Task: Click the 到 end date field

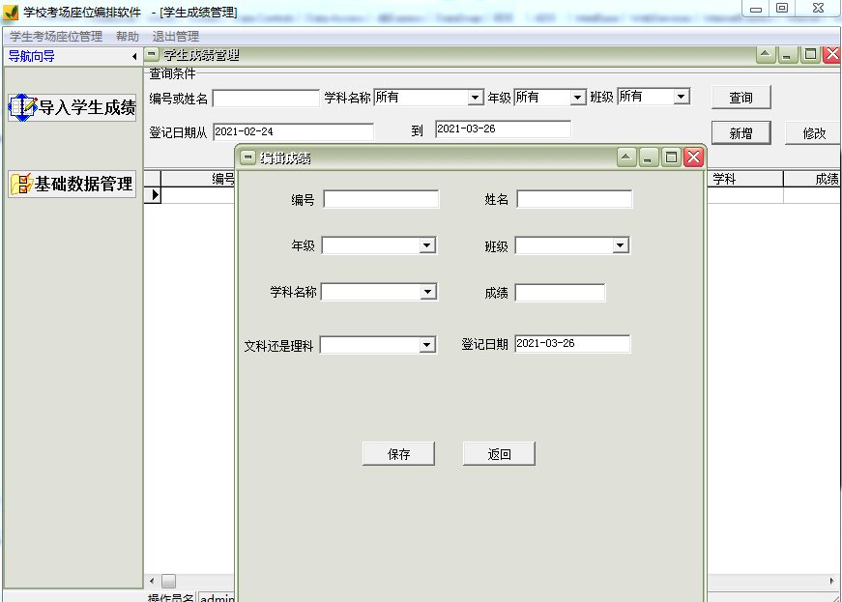Action: (503, 129)
